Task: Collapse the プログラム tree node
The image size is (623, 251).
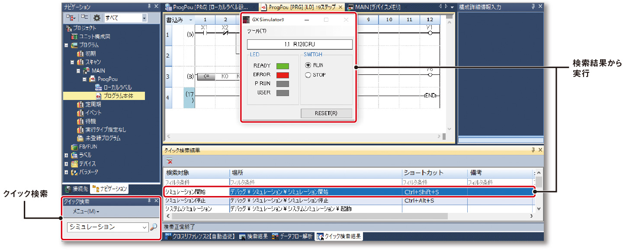Action: [x=66, y=45]
